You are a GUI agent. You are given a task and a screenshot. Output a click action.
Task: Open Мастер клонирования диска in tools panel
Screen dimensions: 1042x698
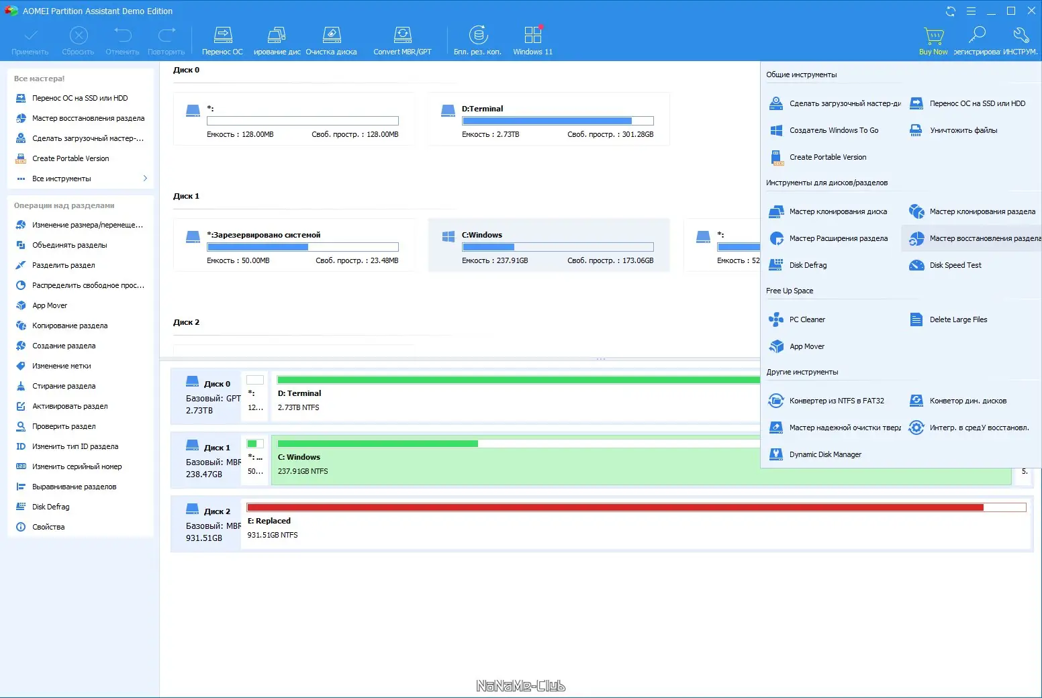[828, 211]
